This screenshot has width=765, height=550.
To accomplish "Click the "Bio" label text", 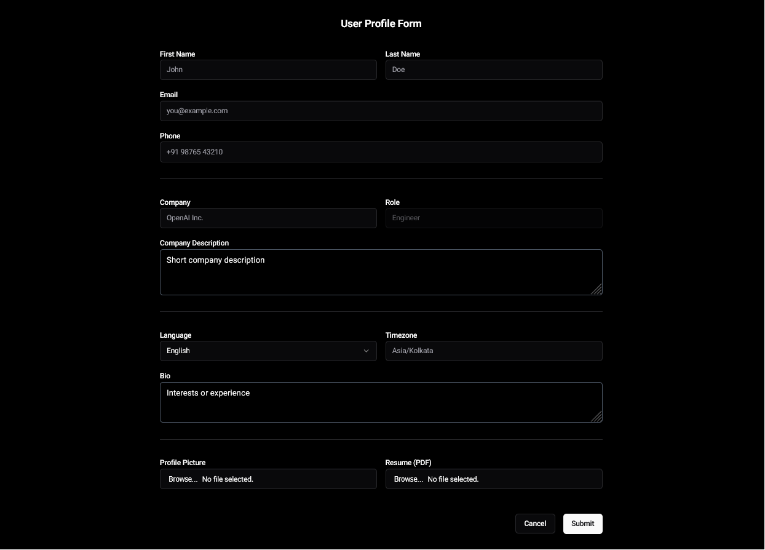I will coord(165,376).
